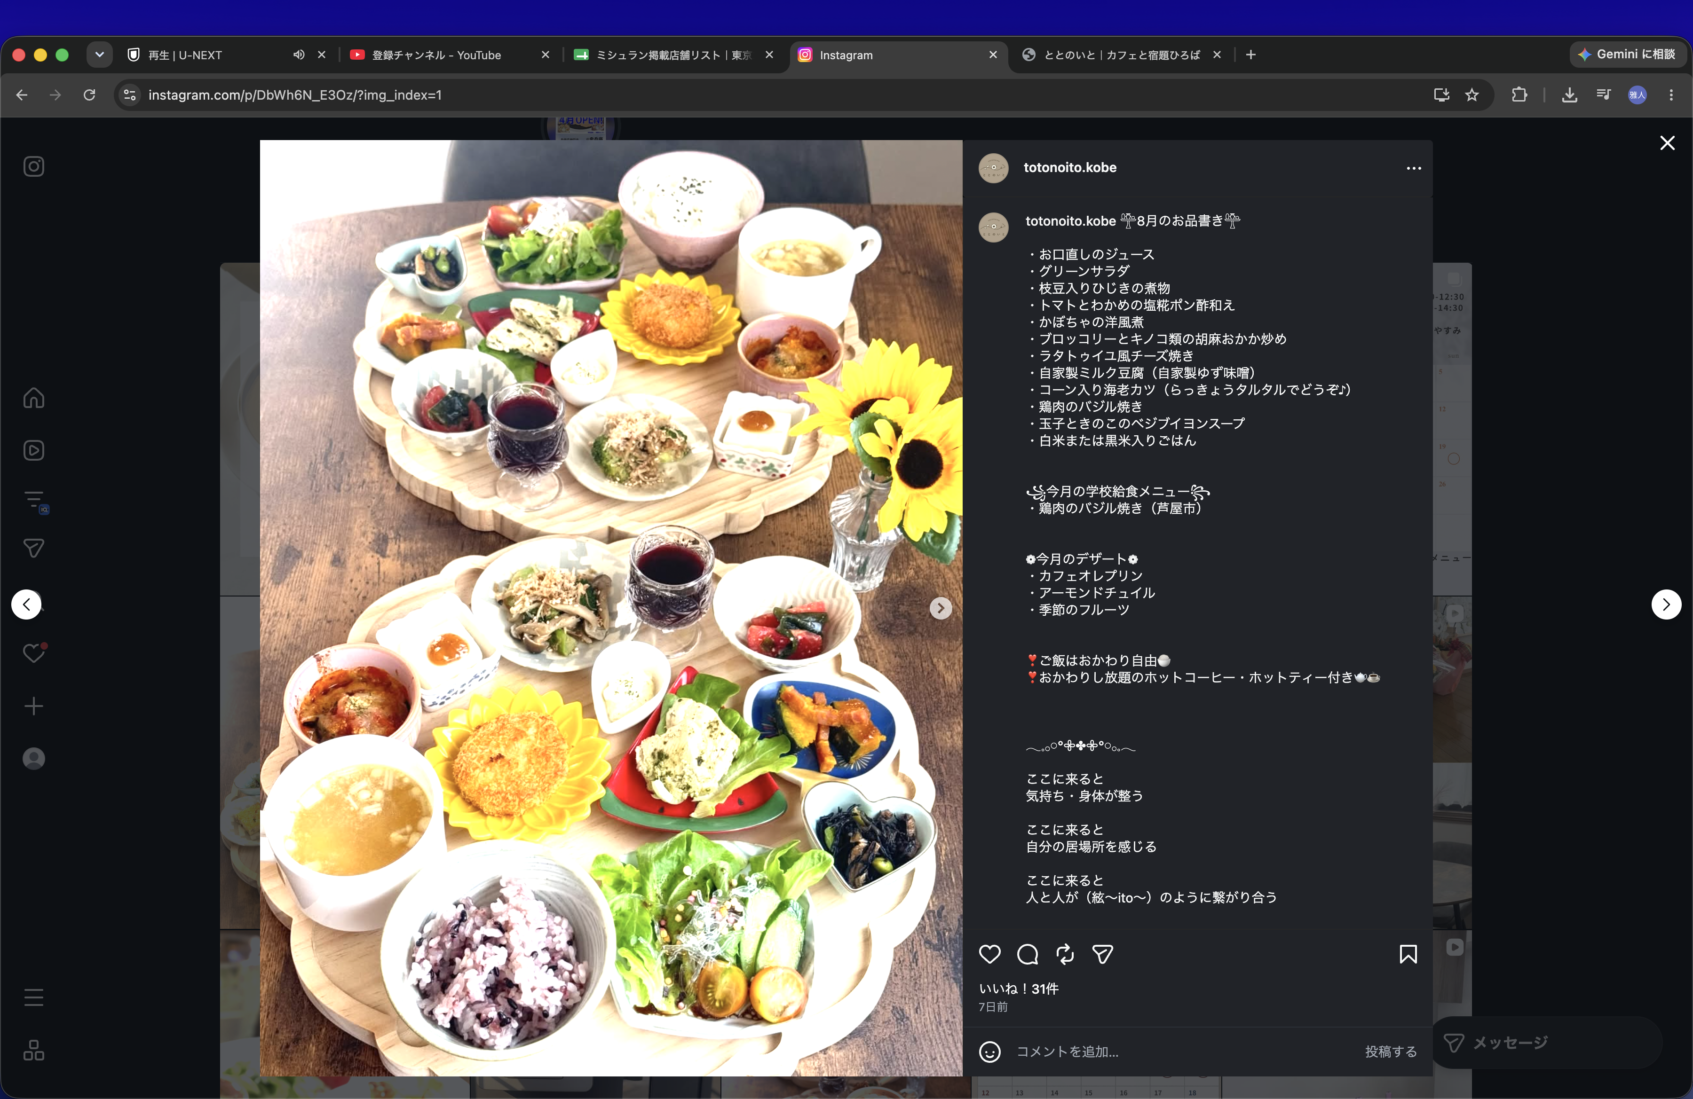Open hamburger More menu in sidebar
The width and height of the screenshot is (1693, 1099).
coord(33,997)
